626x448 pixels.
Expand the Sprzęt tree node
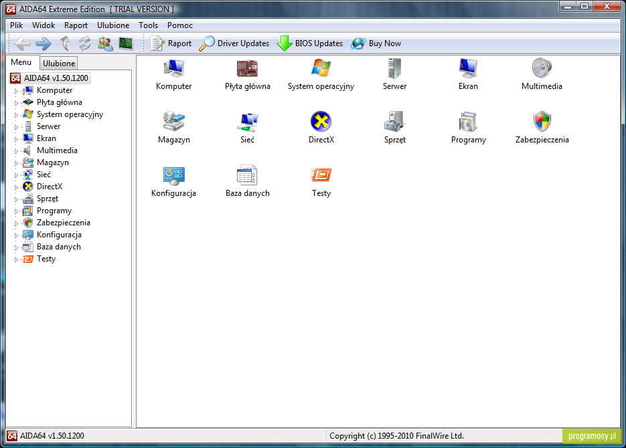16,199
